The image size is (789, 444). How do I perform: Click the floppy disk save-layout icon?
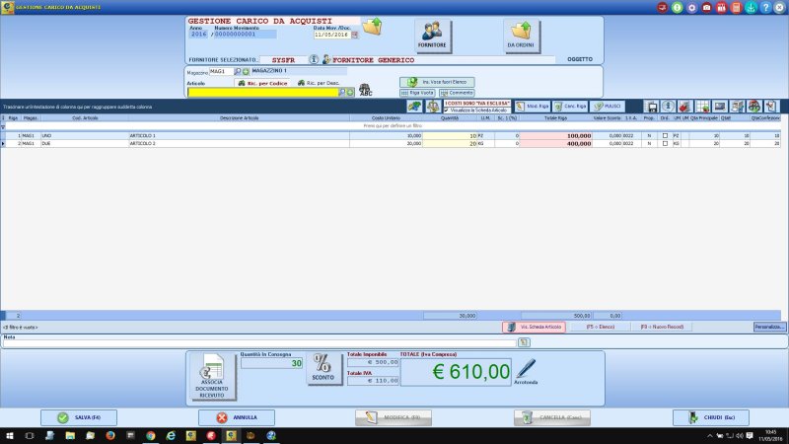pos(652,107)
